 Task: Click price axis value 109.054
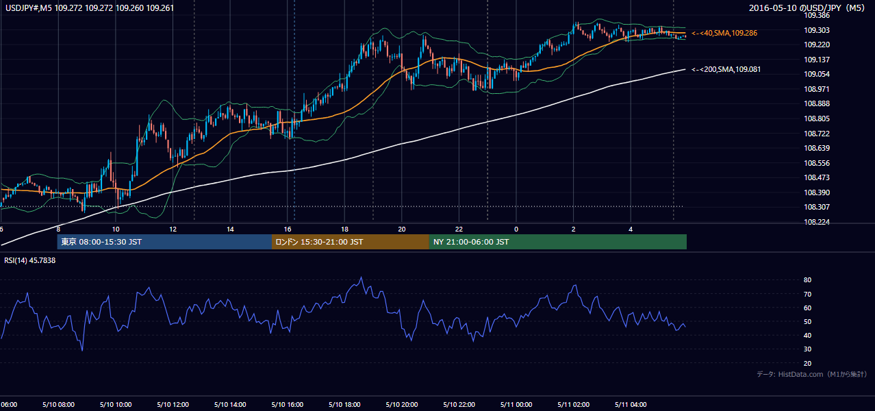pos(817,75)
